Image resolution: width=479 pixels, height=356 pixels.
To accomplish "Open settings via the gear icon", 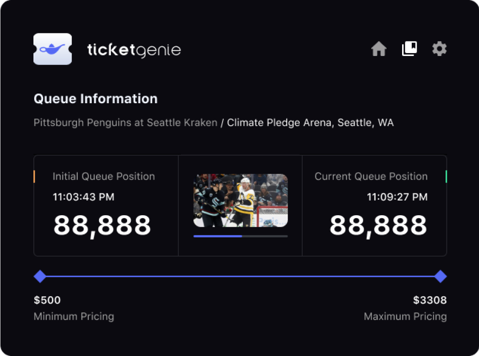I will (439, 49).
